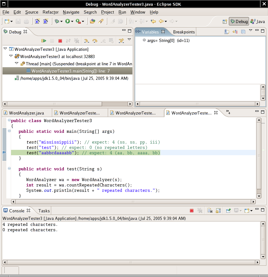Toggle Scroll Lock in Console
The width and height of the screenshot is (268, 277).
[218, 210]
